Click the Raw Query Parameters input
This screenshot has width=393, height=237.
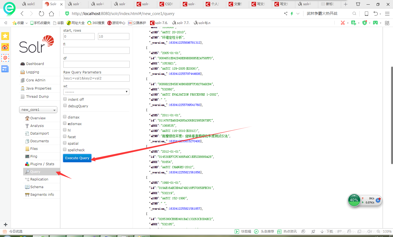[96, 78]
